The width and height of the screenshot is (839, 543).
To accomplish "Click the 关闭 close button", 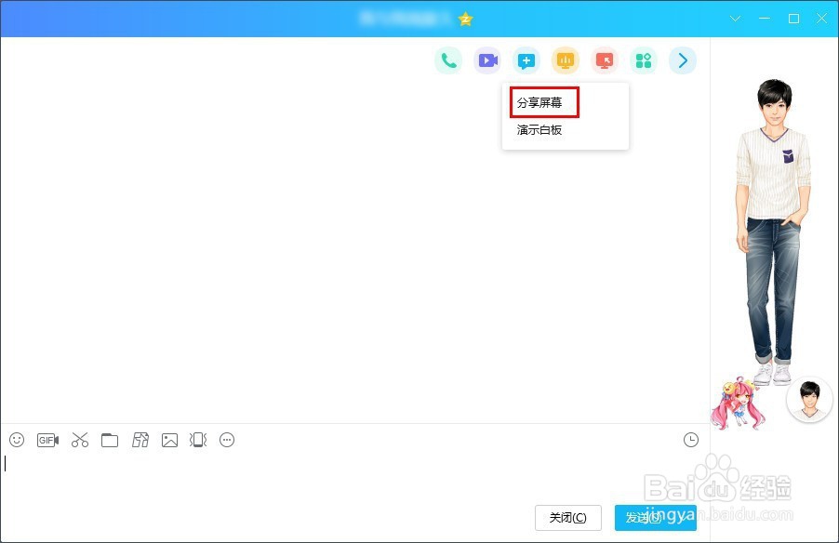I will [567, 518].
